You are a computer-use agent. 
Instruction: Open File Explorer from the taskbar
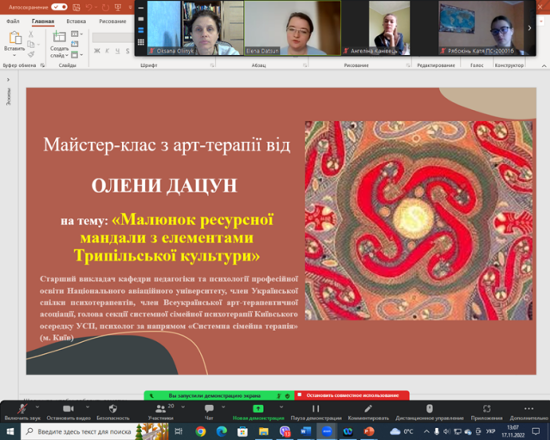coord(264,431)
